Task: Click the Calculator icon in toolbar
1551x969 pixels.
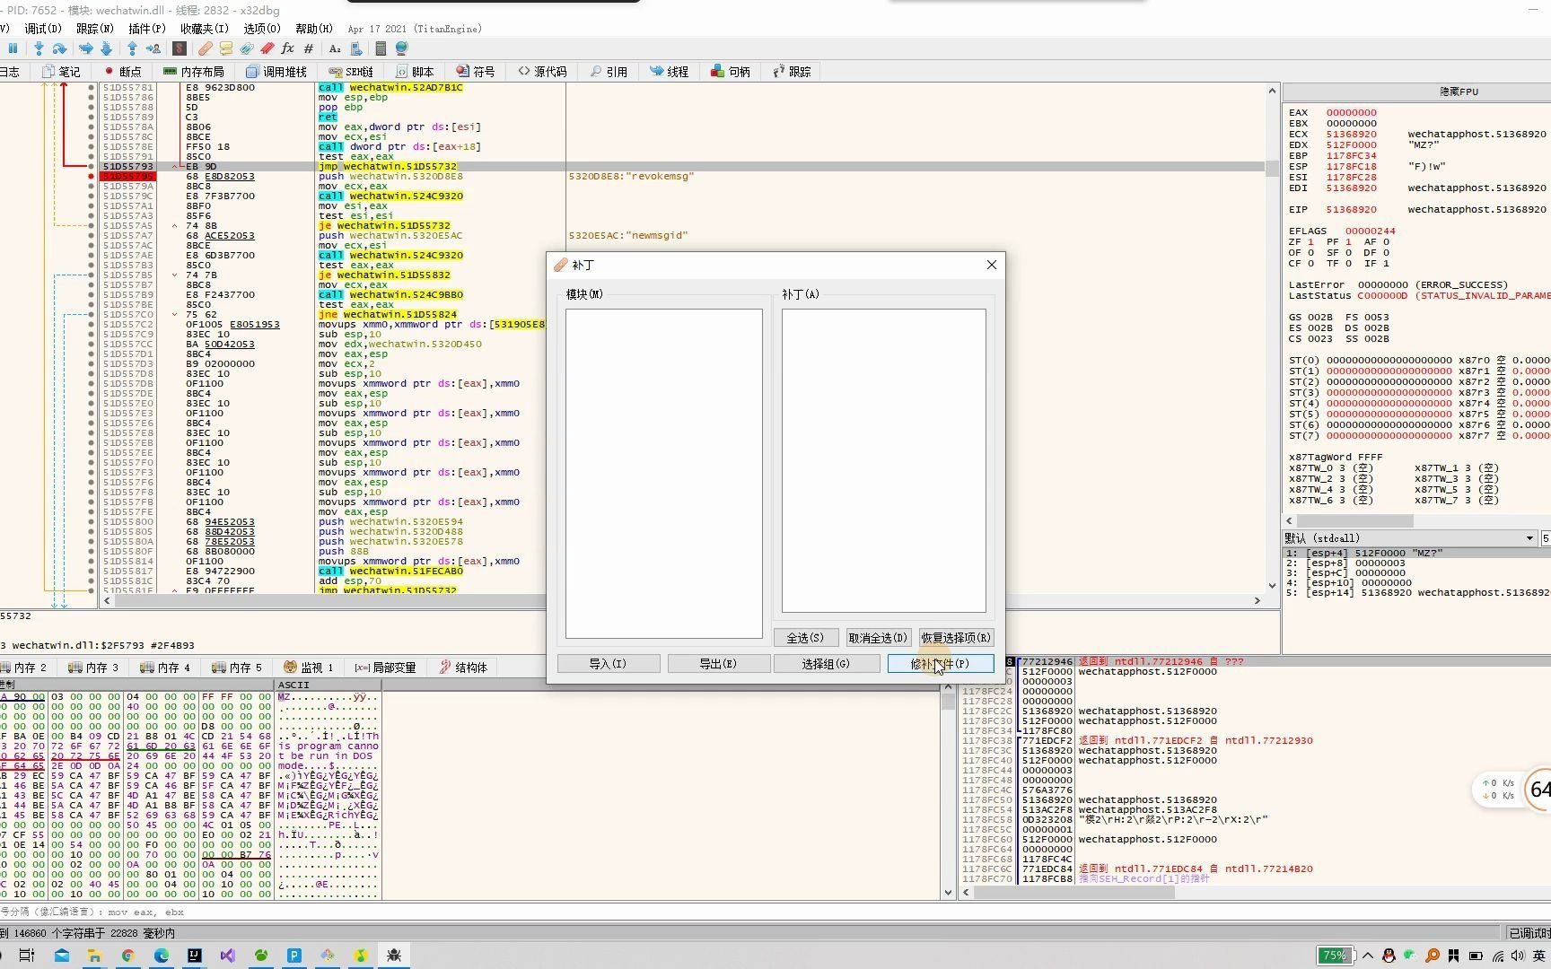Action: coord(381,48)
